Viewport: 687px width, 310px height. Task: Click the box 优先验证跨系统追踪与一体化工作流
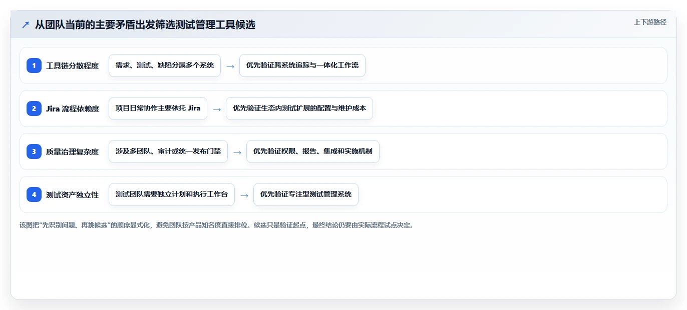click(x=302, y=65)
